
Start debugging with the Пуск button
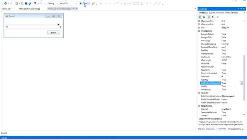pos(84,3)
